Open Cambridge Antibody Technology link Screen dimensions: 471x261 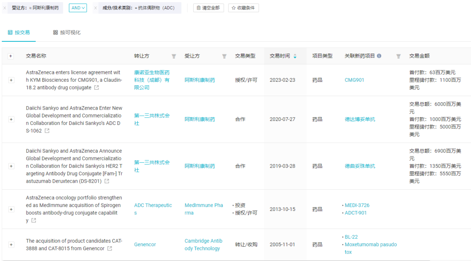203,244
